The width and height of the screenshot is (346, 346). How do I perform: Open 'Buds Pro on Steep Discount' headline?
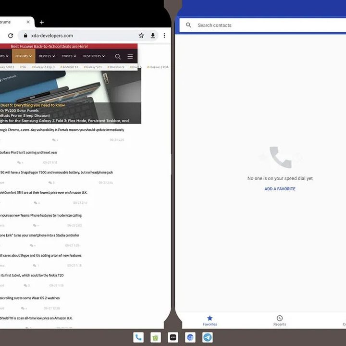pyautogui.click(x=25, y=116)
